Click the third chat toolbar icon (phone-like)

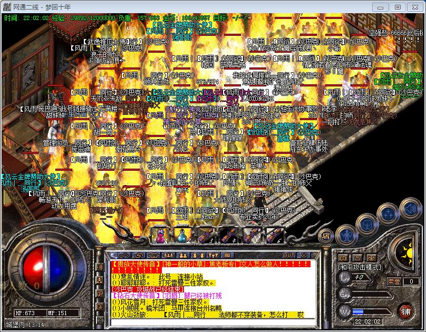[154, 255]
